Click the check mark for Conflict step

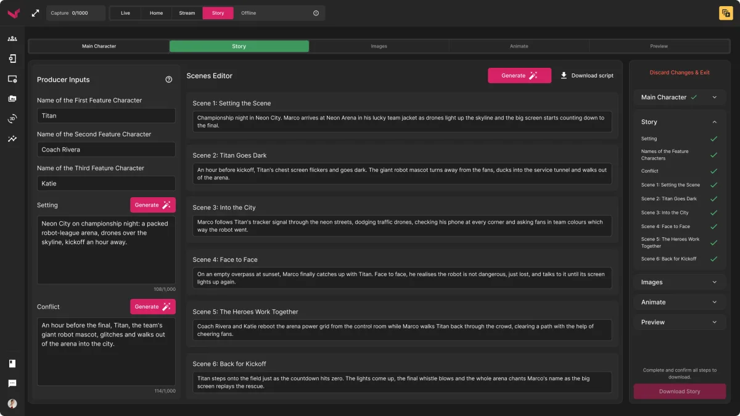pyautogui.click(x=714, y=171)
